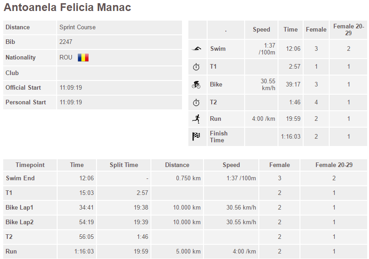Click the Female 20-29 header in the lower table
369x259 pixels.
(x=334, y=165)
